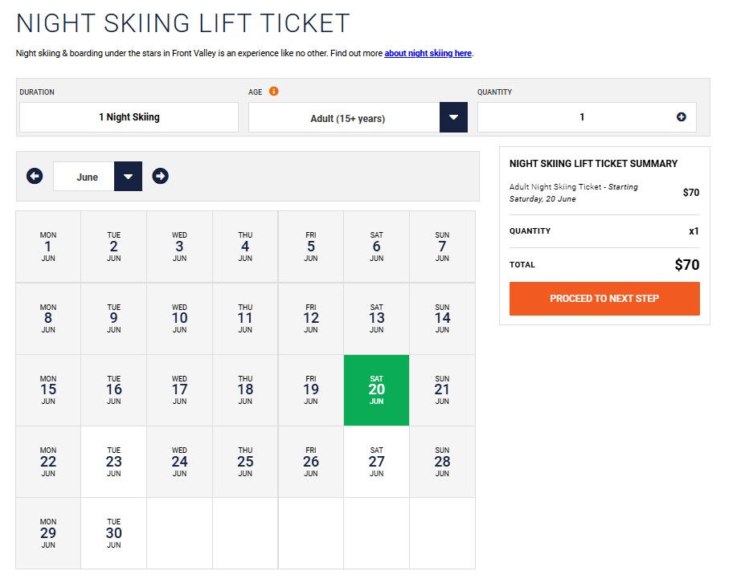The width and height of the screenshot is (745, 579).
Task: Select Sunday 14 June
Action: tap(442, 319)
